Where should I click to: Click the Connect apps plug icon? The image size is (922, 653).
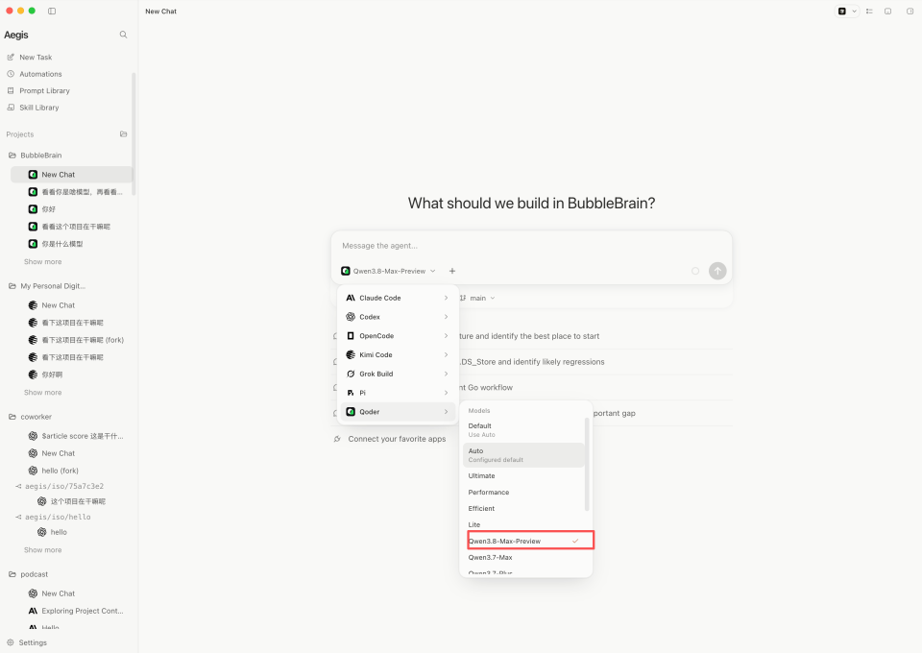click(x=337, y=439)
